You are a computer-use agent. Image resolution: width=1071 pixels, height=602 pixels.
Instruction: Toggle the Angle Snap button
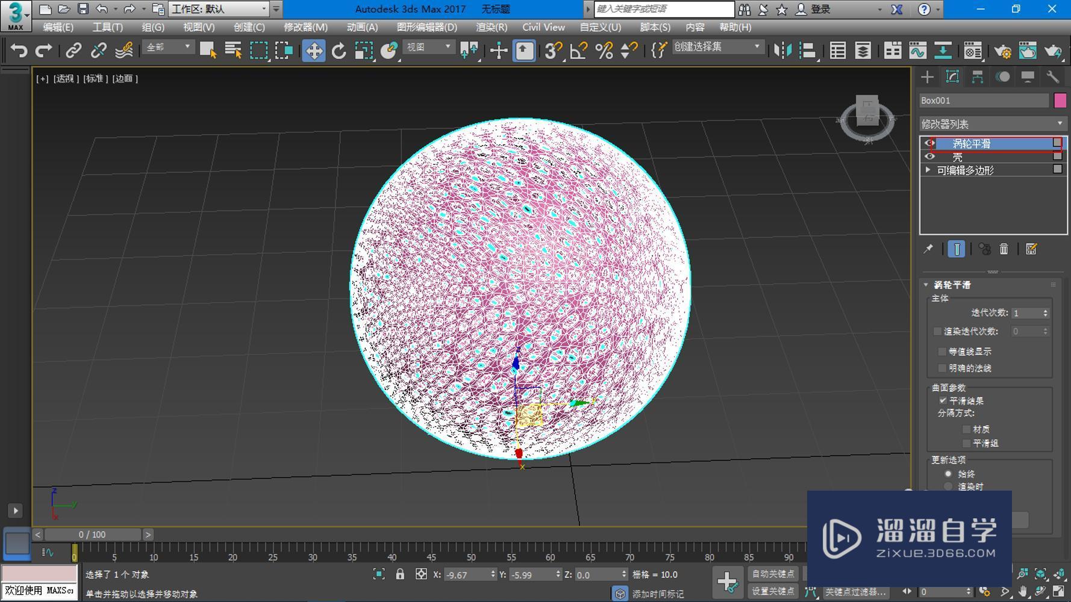[x=578, y=51]
